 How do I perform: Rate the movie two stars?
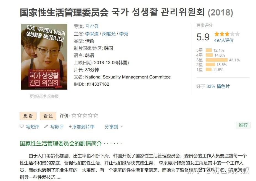(x=79, y=115)
